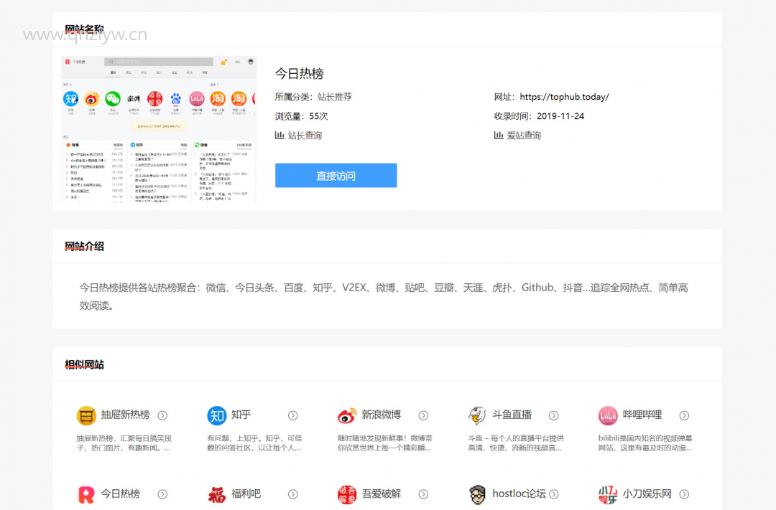776x510 pixels.
Task: Click the 直接访问 button
Action: pos(336,176)
